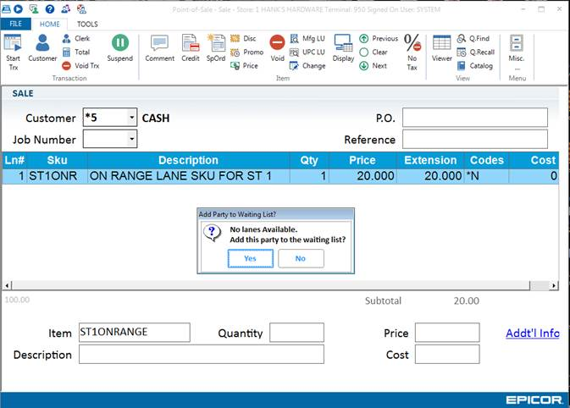Open the Addt'l Info link
Viewport: 570px width, 408px height.
[x=532, y=333]
